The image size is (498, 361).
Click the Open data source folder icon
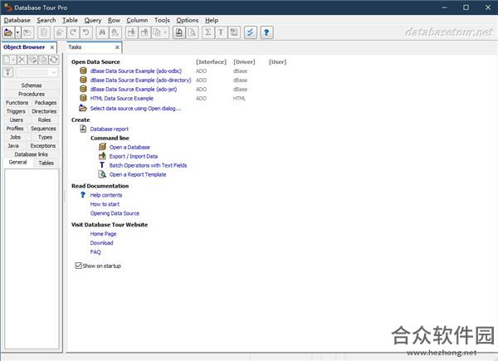(x=8, y=32)
